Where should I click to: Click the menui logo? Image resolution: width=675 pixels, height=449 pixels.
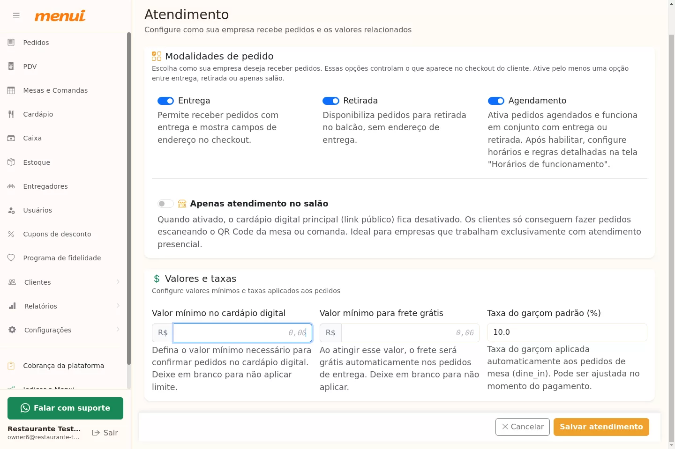coord(60,16)
